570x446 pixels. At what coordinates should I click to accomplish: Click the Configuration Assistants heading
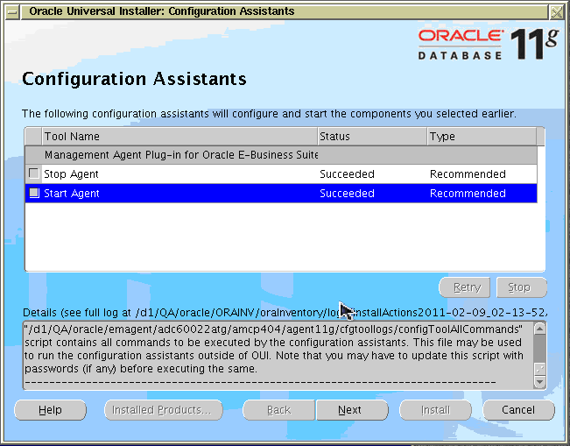pos(134,79)
